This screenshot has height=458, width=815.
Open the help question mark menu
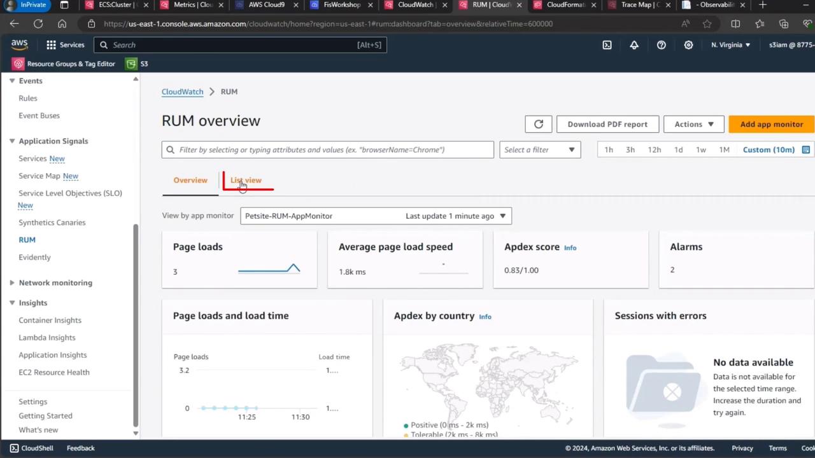coord(662,45)
